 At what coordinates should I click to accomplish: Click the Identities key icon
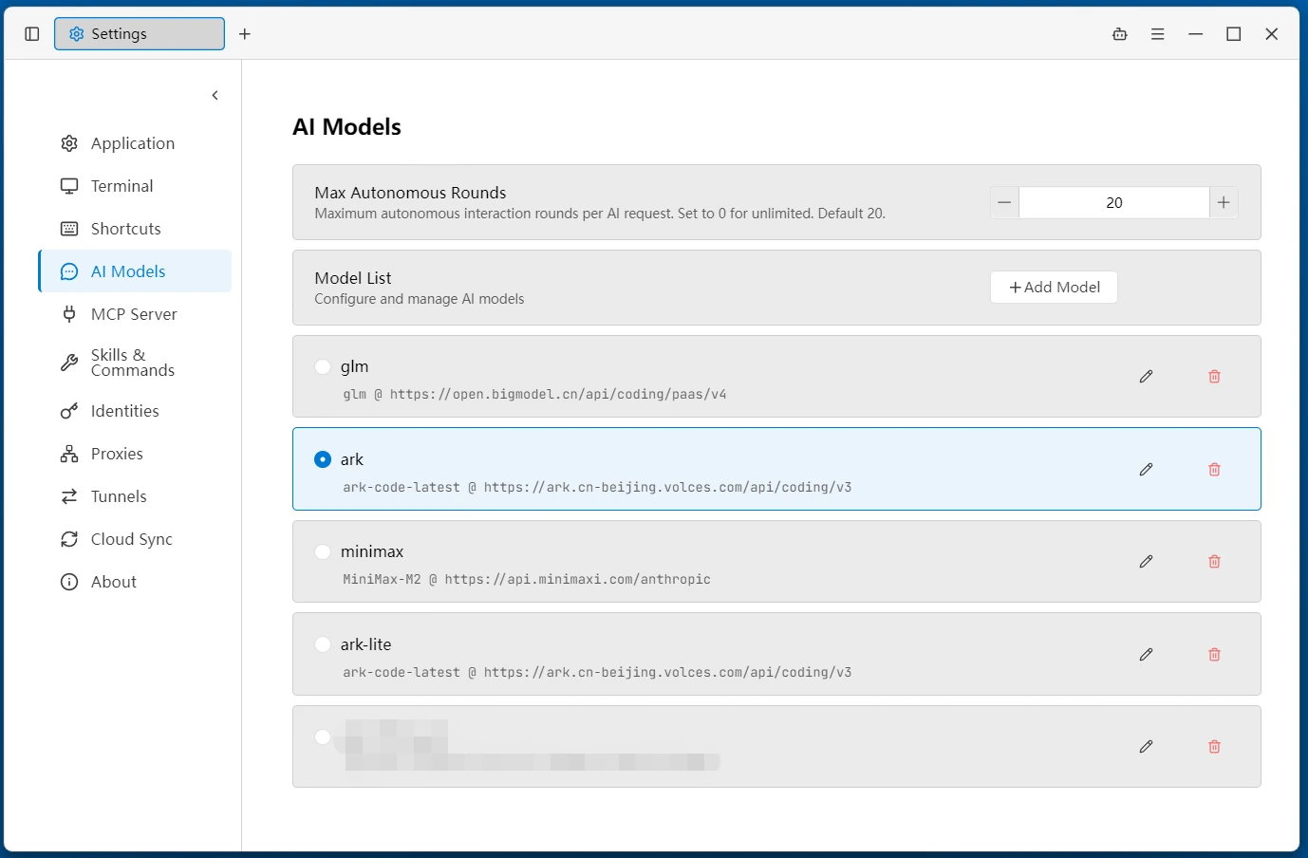(x=69, y=411)
